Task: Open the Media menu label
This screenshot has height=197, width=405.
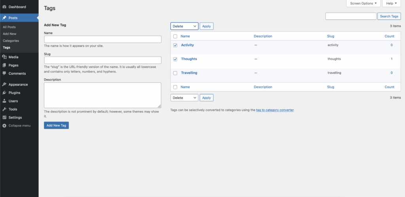Action: pos(13,57)
